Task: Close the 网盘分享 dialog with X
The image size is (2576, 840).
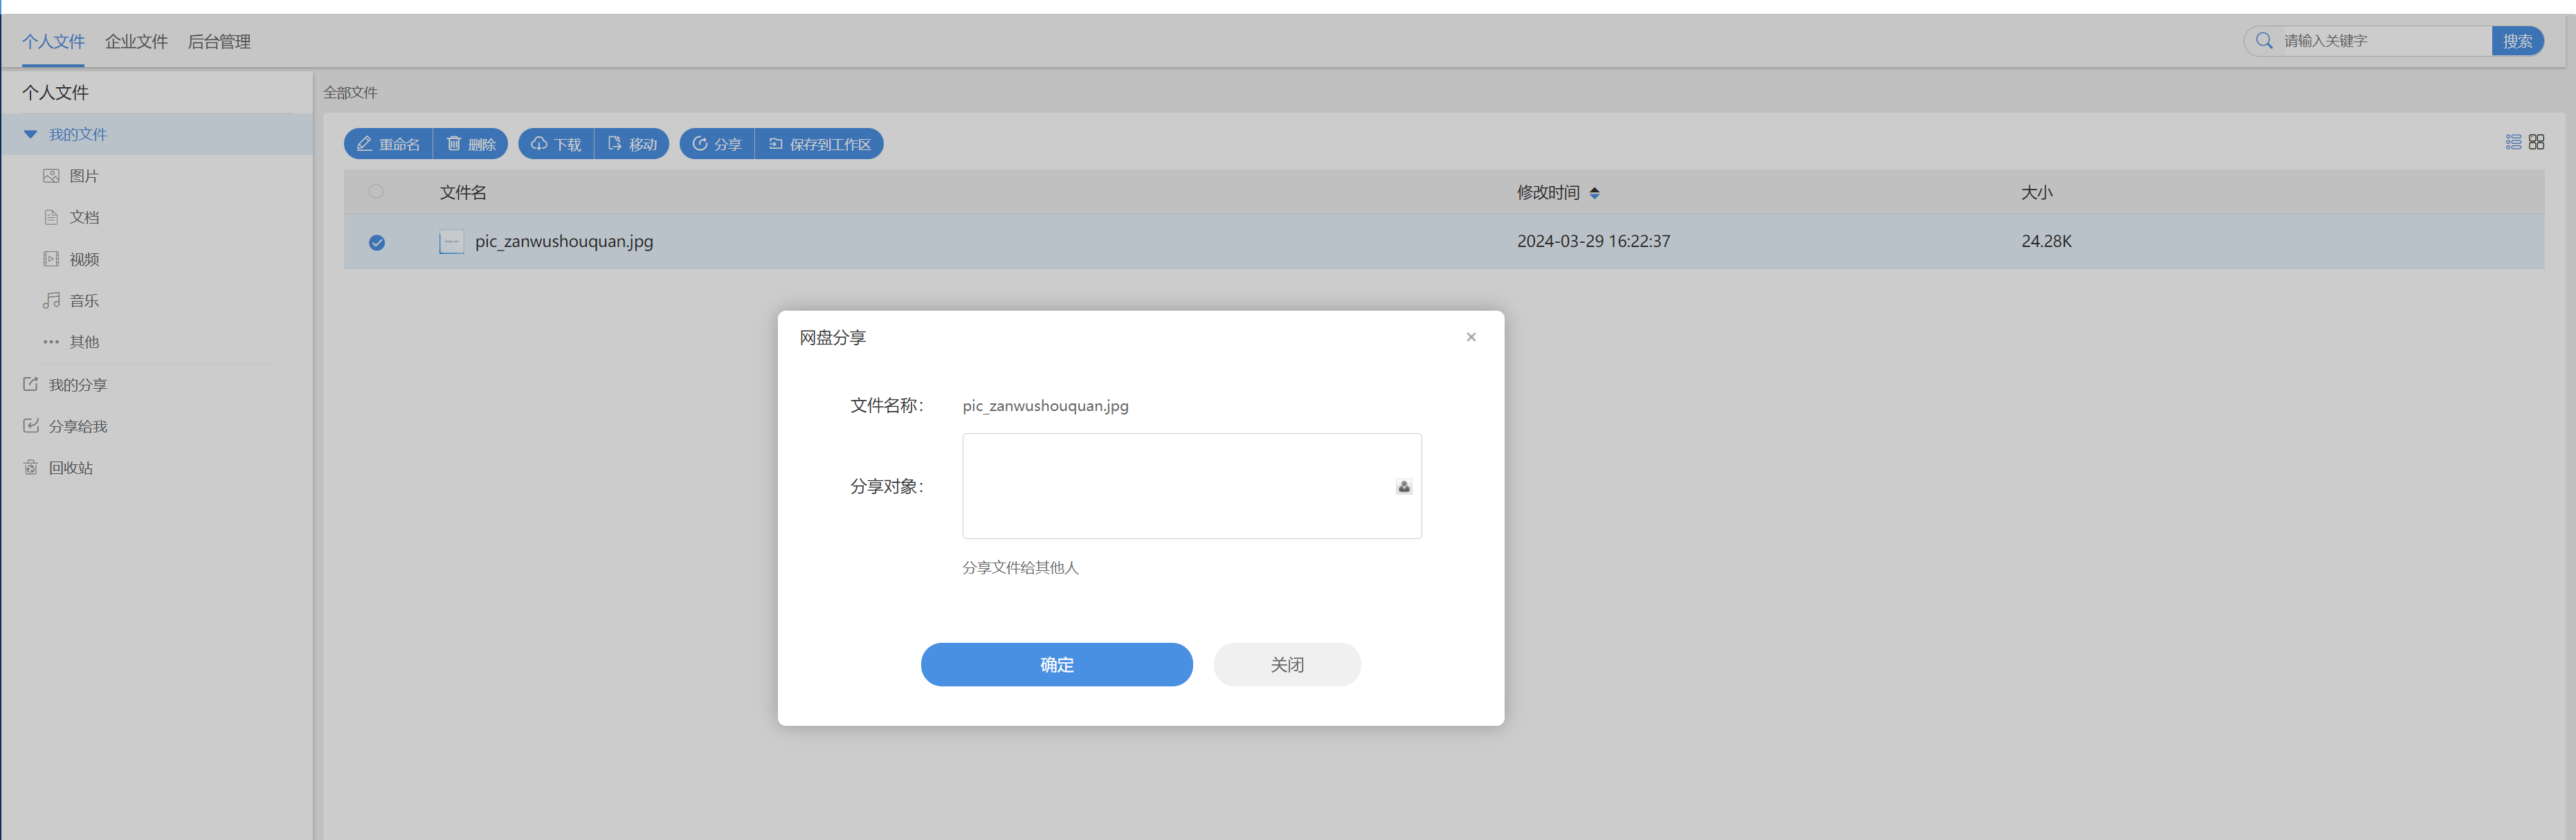Action: 1471,337
